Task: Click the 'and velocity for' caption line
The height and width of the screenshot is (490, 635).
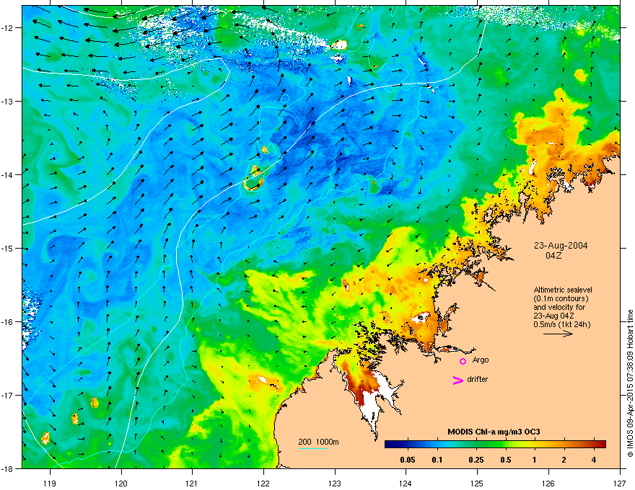Action: point(559,307)
